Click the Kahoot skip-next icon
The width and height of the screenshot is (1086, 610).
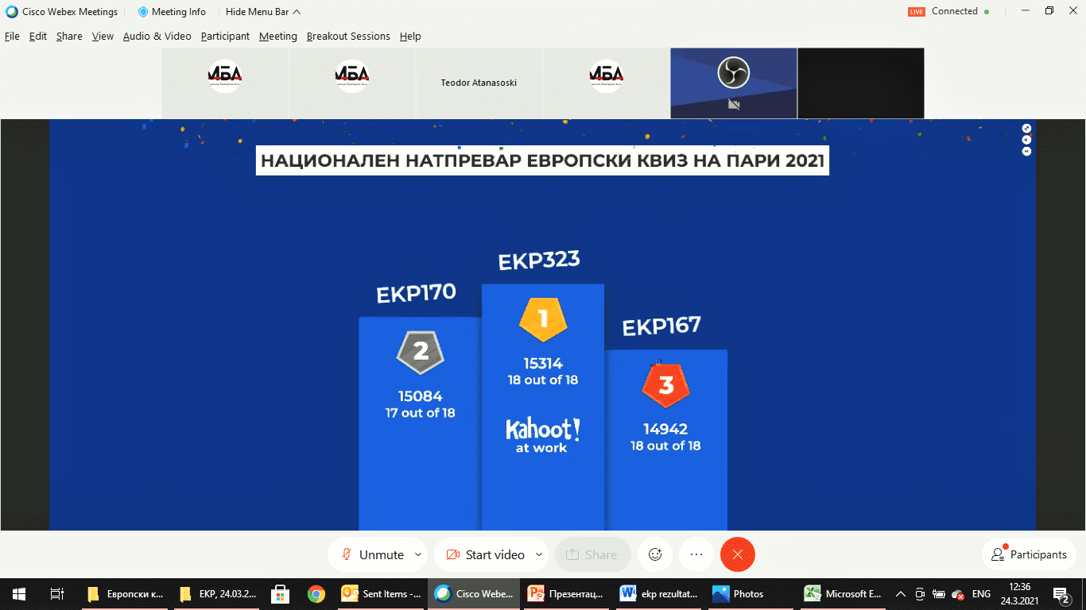pyautogui.click(x=1026, y=152)
